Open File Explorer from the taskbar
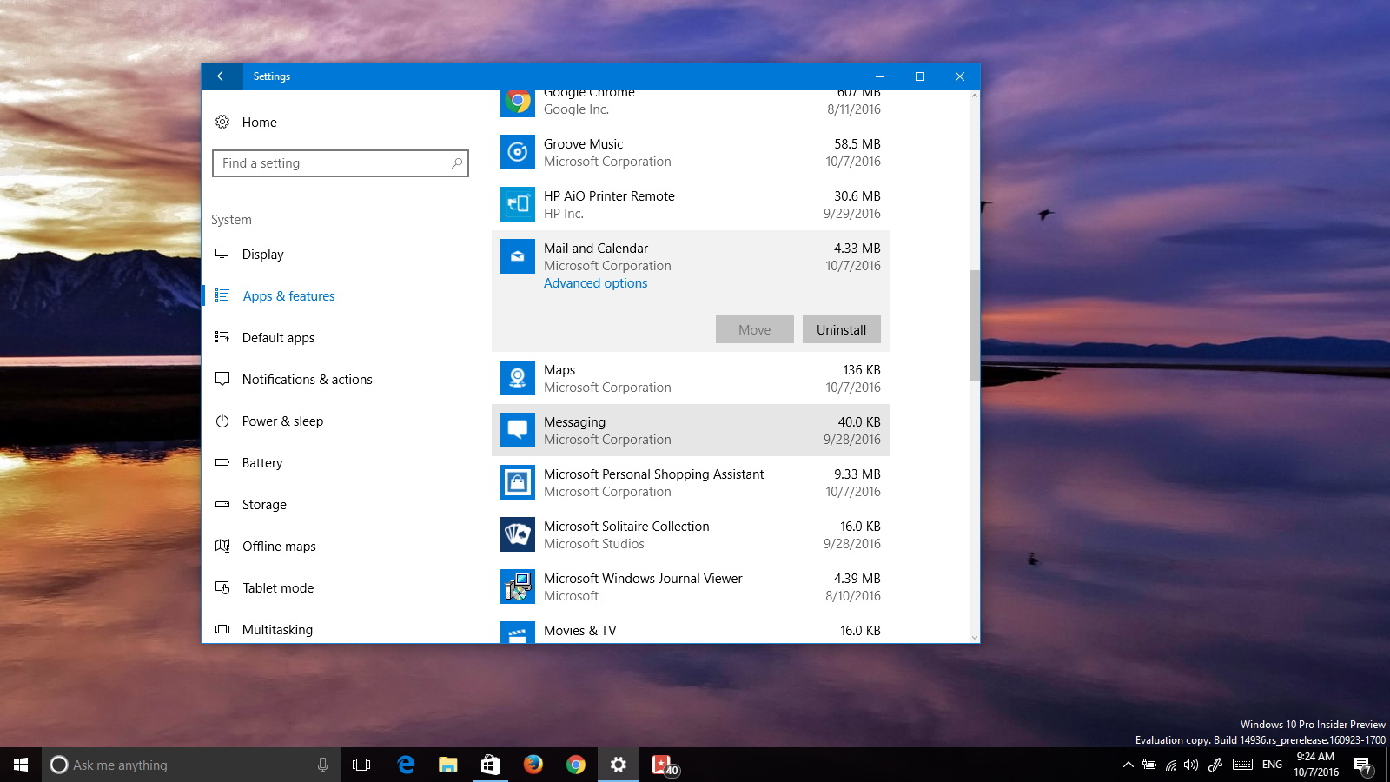This screenshot has width=1390, height=782. click(448, 765)
